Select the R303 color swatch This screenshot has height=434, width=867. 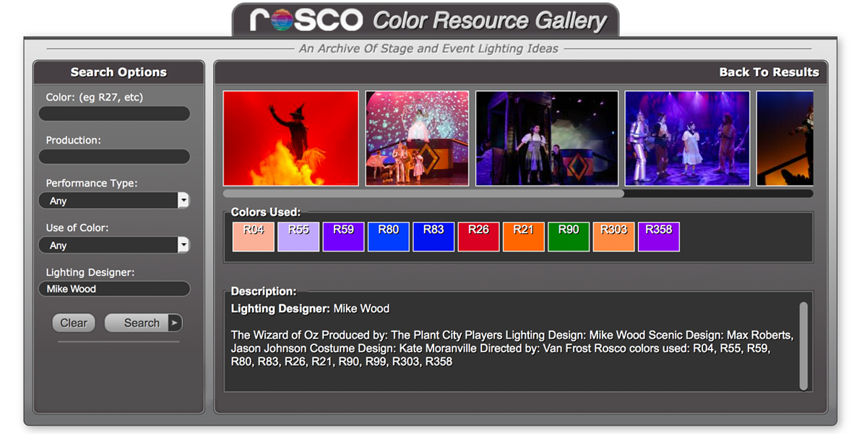[613, 237]
